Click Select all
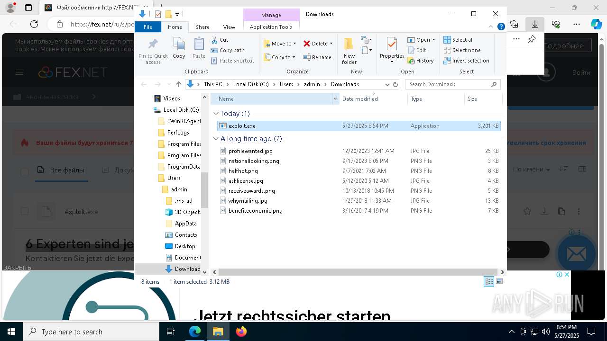607x341 pixels. (459, 40)
